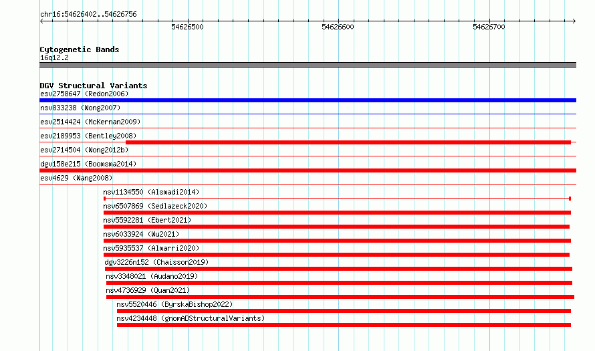
Task: Click the esv4629 (Wang2008) label
Action: [x=76, y=178]
